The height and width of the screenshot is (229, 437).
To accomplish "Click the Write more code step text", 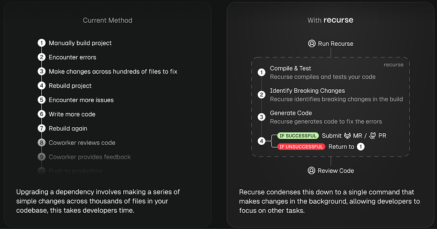I will pyautogui.click(x=72, y=114).
